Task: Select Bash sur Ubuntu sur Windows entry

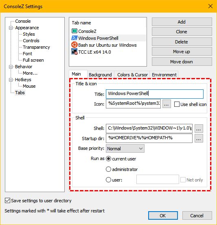Action: (x=107, y=45)
